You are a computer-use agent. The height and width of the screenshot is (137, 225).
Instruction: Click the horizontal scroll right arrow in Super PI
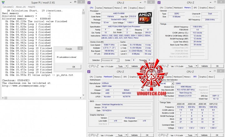point(80,98)
